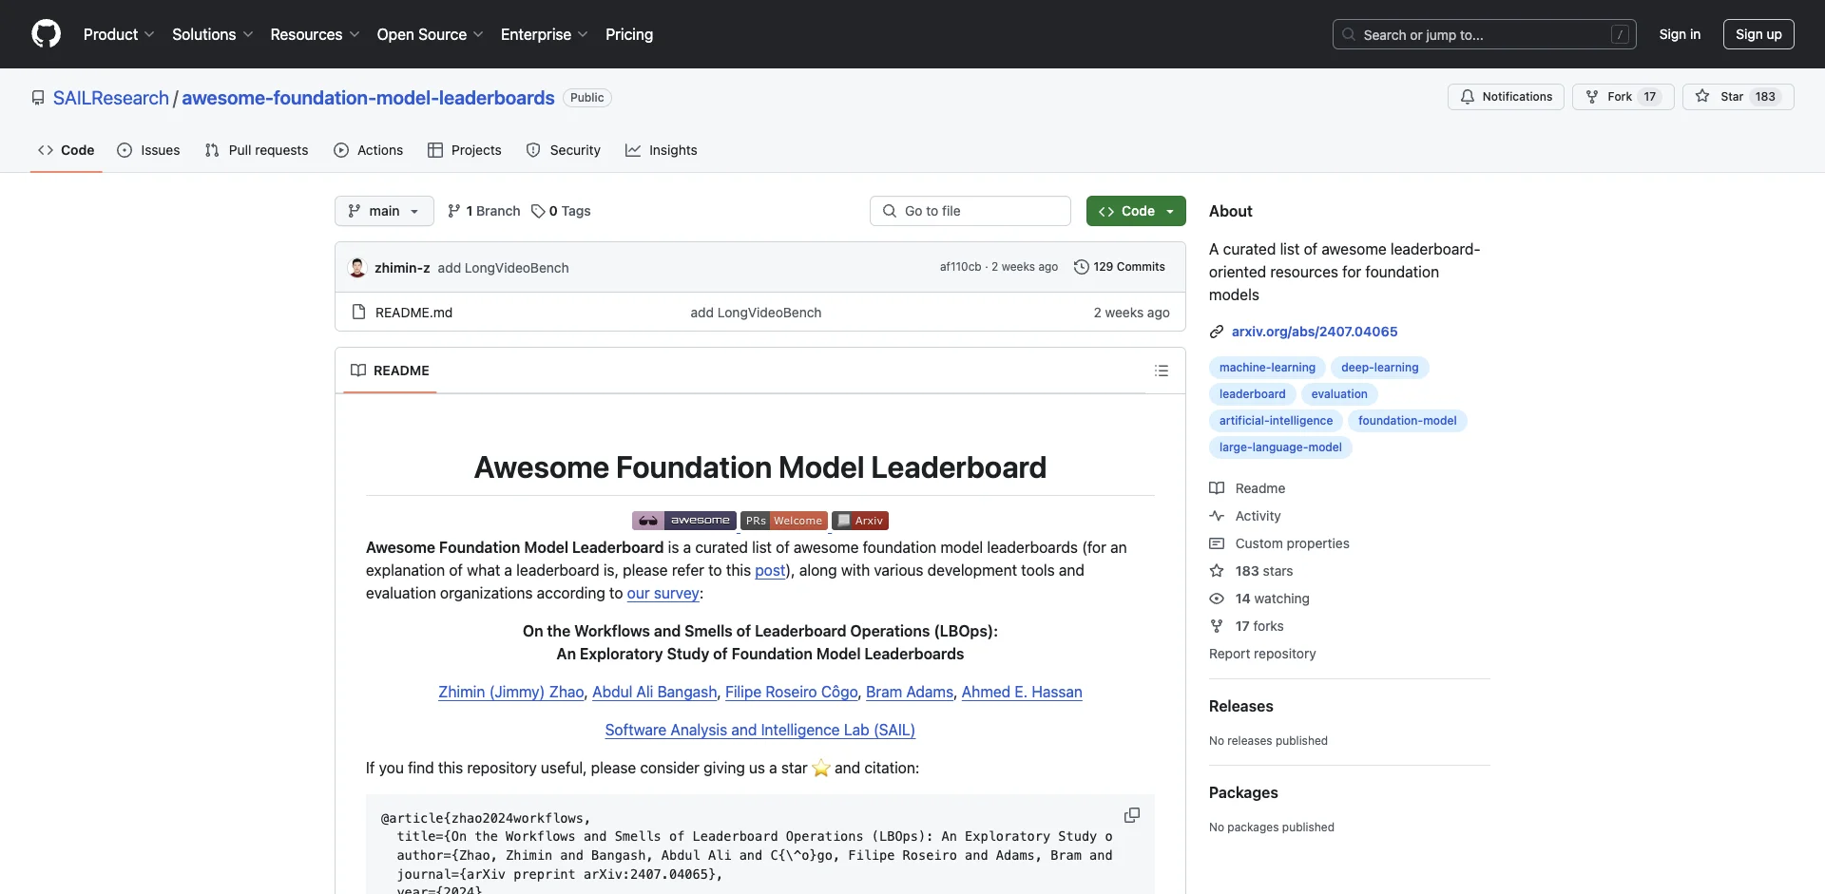The width and height of the screenshot is (1825, 894).
Task: Fork the repository
Action: click(1623, 97)
